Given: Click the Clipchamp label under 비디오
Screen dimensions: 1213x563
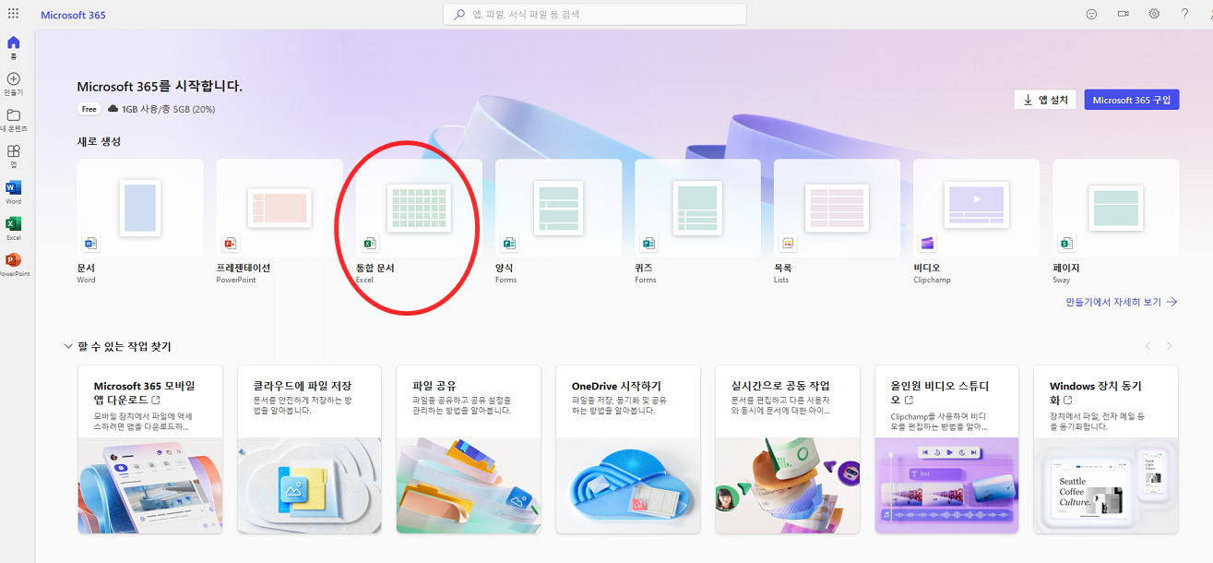Looking at the screenshot, I should tap(932, 280).
